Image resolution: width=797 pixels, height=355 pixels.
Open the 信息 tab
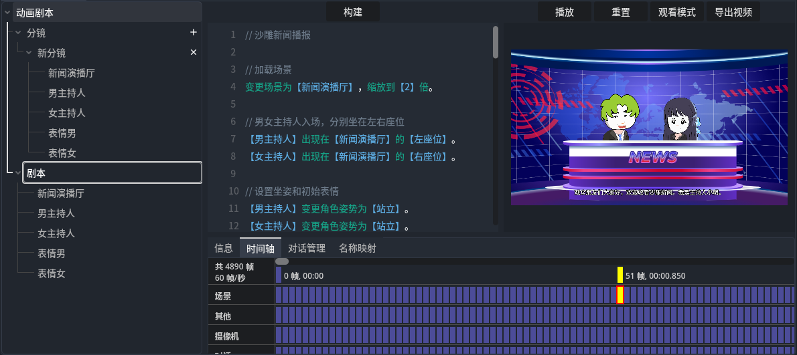pos(223,248)
